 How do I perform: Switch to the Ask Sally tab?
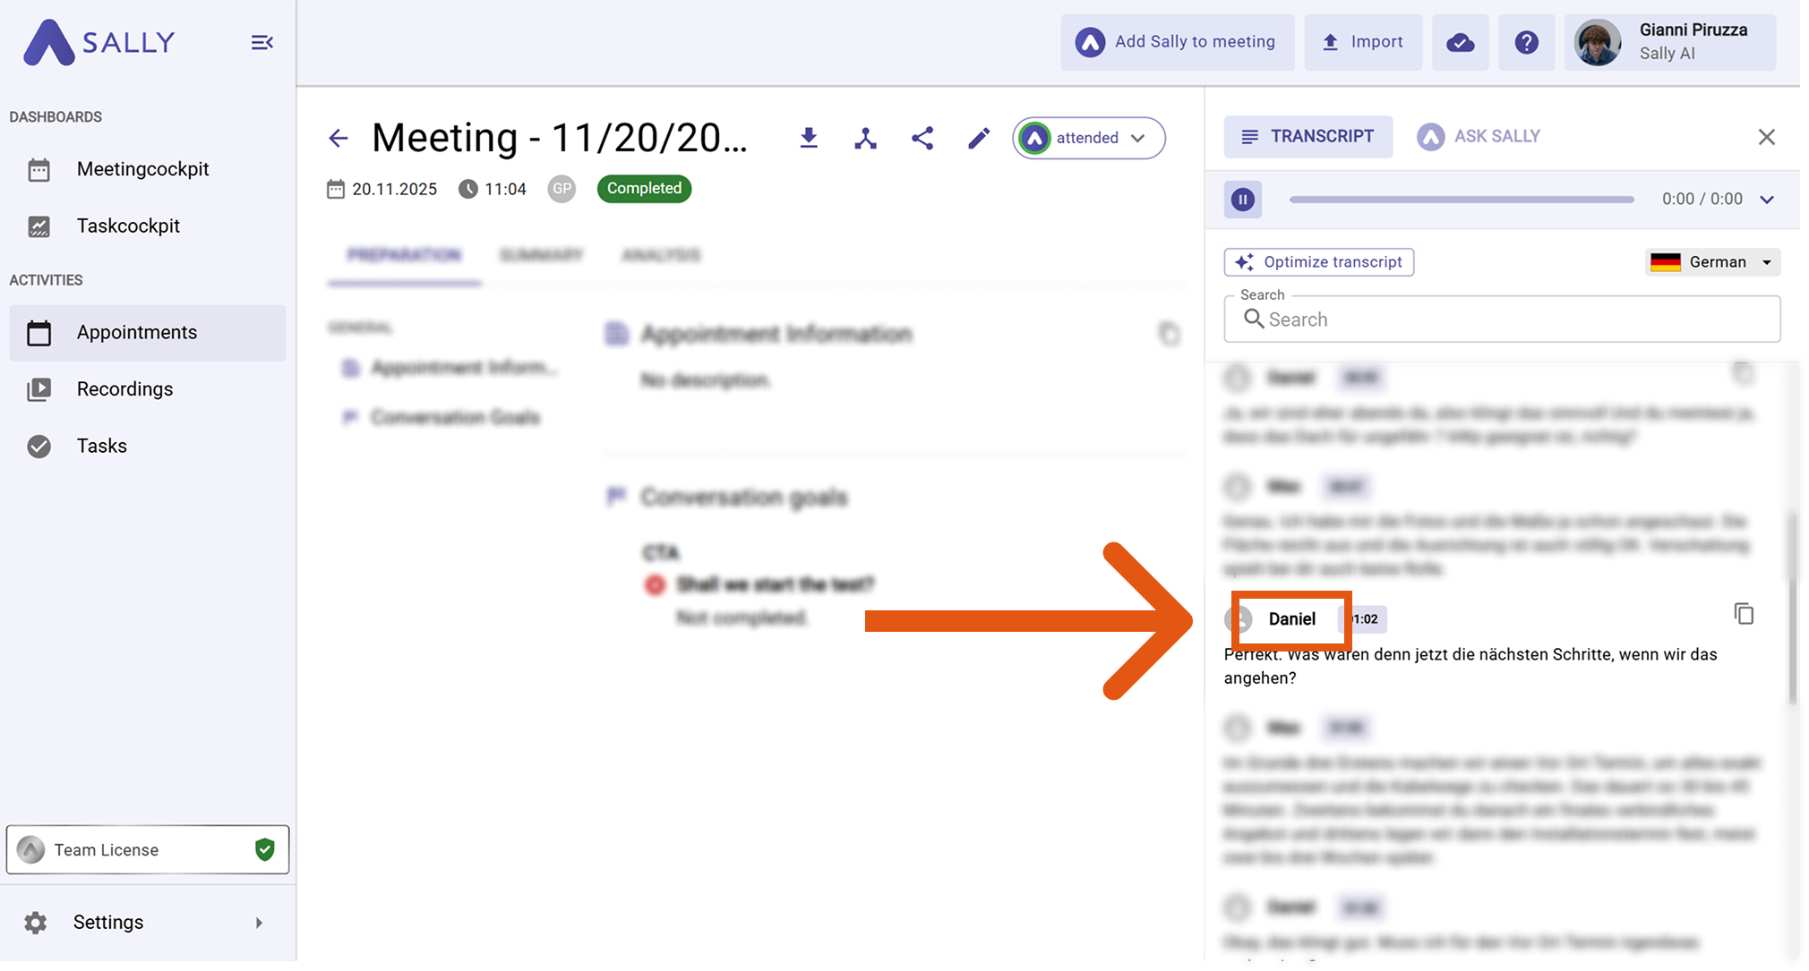[1479, 136]
